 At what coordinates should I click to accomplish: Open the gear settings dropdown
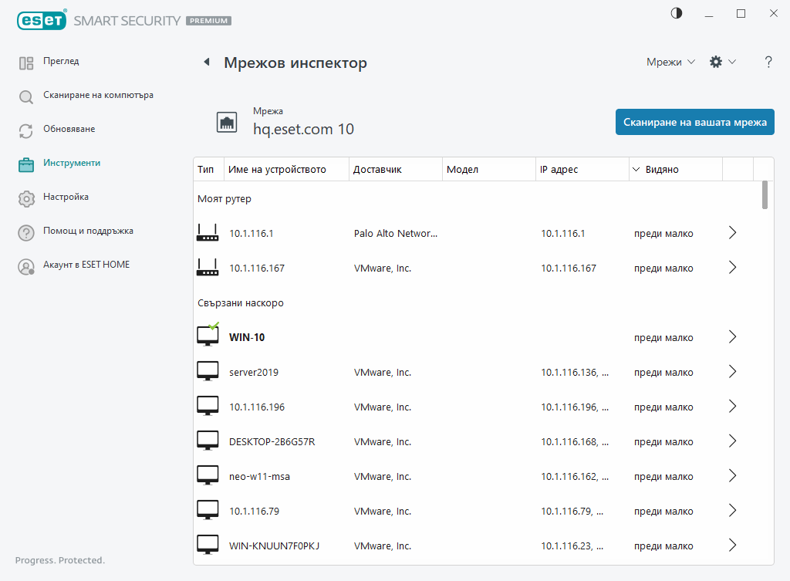coord(722,62)
